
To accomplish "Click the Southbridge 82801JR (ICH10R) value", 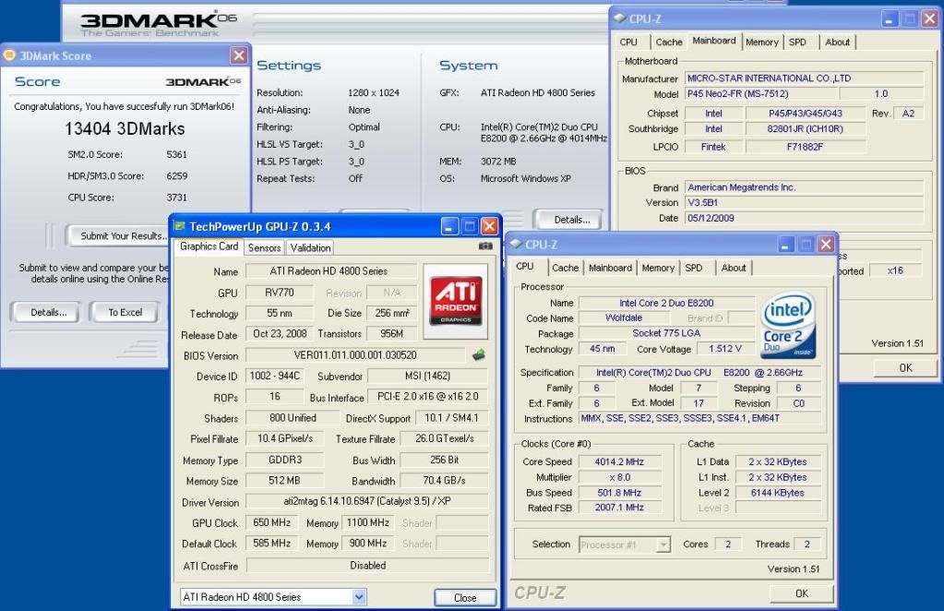I will coord(806,129).
